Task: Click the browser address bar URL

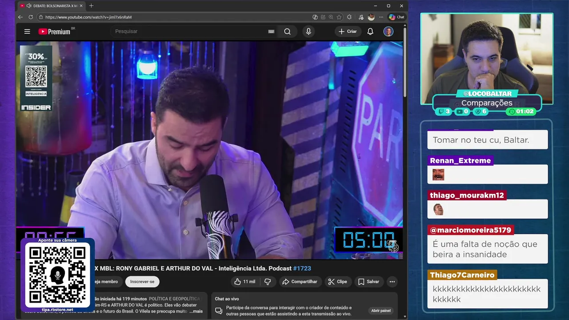Action: (88, 17)
